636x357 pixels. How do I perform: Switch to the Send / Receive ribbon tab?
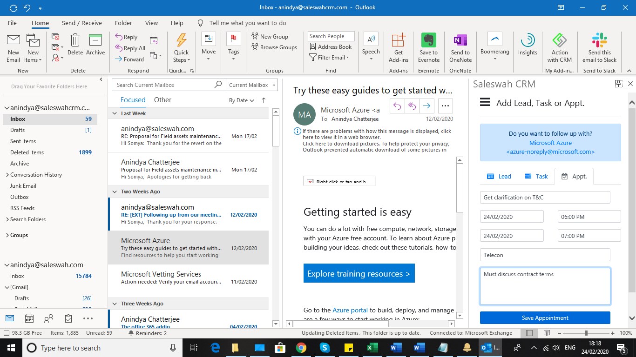click(x=82, y=23)
